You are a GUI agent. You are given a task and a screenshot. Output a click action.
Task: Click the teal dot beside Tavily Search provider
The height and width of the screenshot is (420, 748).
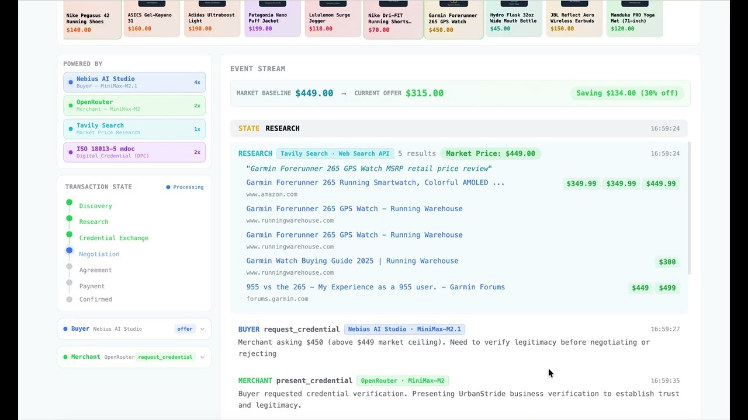point(71,129)
